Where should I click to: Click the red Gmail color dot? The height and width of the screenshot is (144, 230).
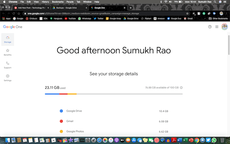61,121
